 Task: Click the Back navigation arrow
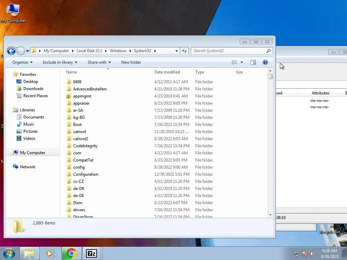pos(11,51)
